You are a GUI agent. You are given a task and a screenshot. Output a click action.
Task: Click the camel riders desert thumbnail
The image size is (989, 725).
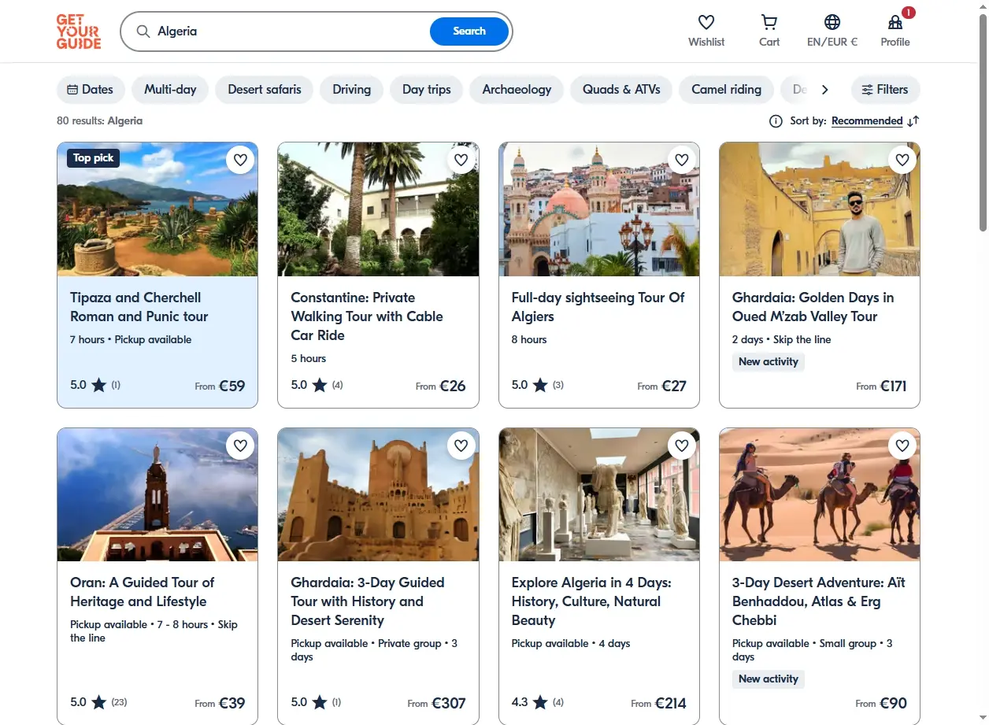820,494
